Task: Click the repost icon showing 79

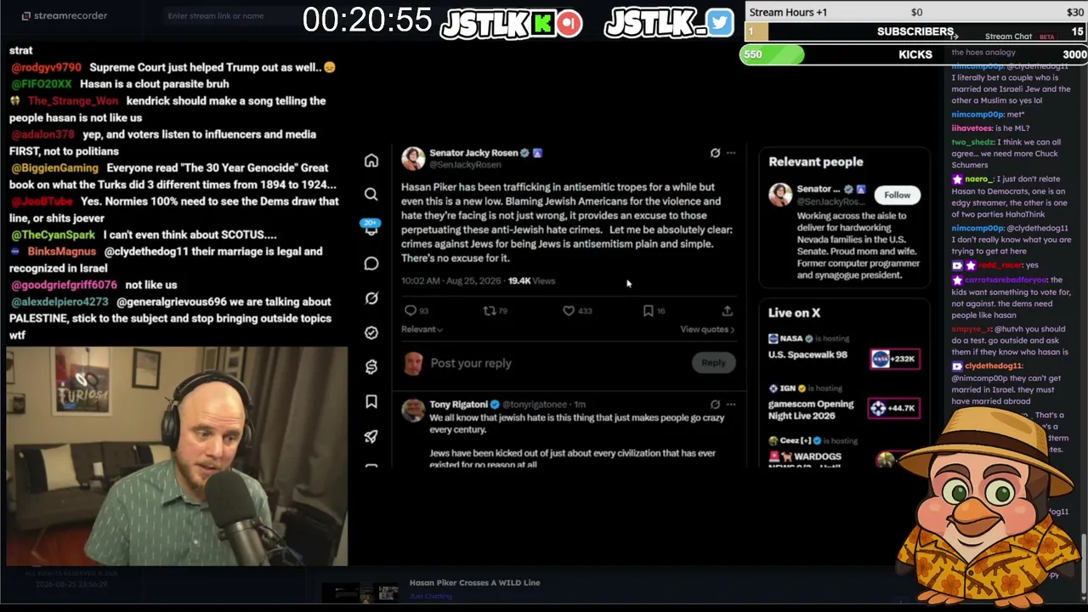Action: 489,311
